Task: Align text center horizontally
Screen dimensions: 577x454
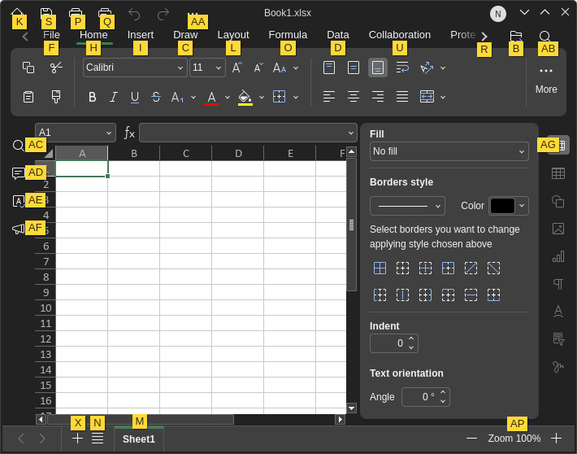Action: (x=354, y=97)
